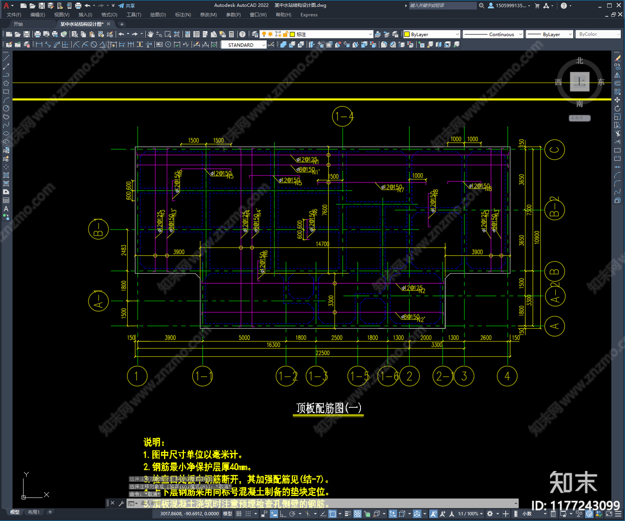Image resolution: width=625 pixels, height=521 pixels.
Task: Click the signed-in account 1505999135 button
Action: (x=509, y=5)
